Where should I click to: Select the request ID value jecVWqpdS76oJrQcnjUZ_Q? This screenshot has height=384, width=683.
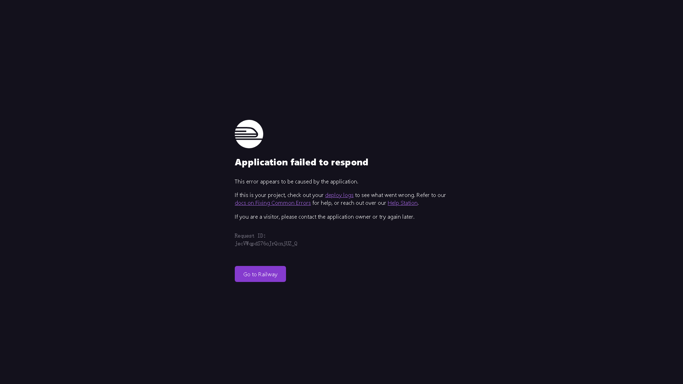click(x=266, y=244)
